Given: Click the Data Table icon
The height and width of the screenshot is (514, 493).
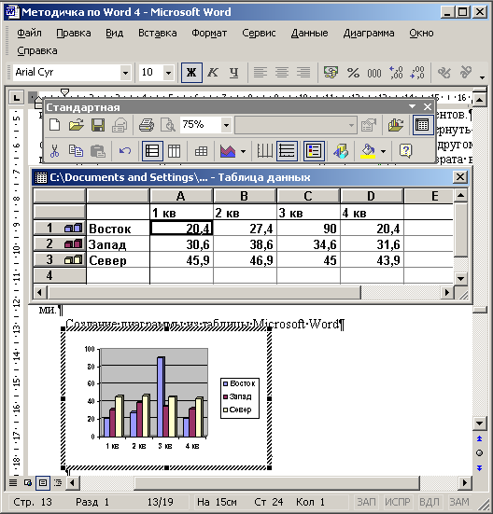Looking at the screenshot, I should (x=201, y=151).
